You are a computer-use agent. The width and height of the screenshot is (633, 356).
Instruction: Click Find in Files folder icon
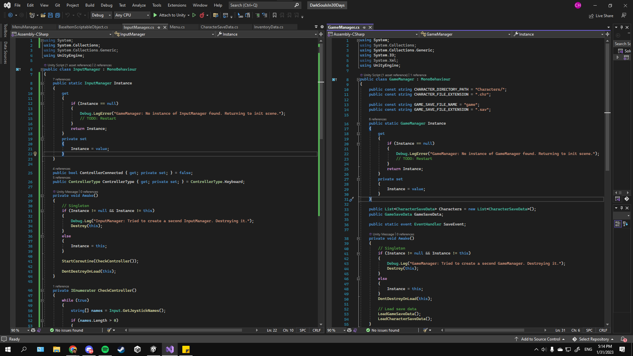pyautogui.click(x=216, y=15)
